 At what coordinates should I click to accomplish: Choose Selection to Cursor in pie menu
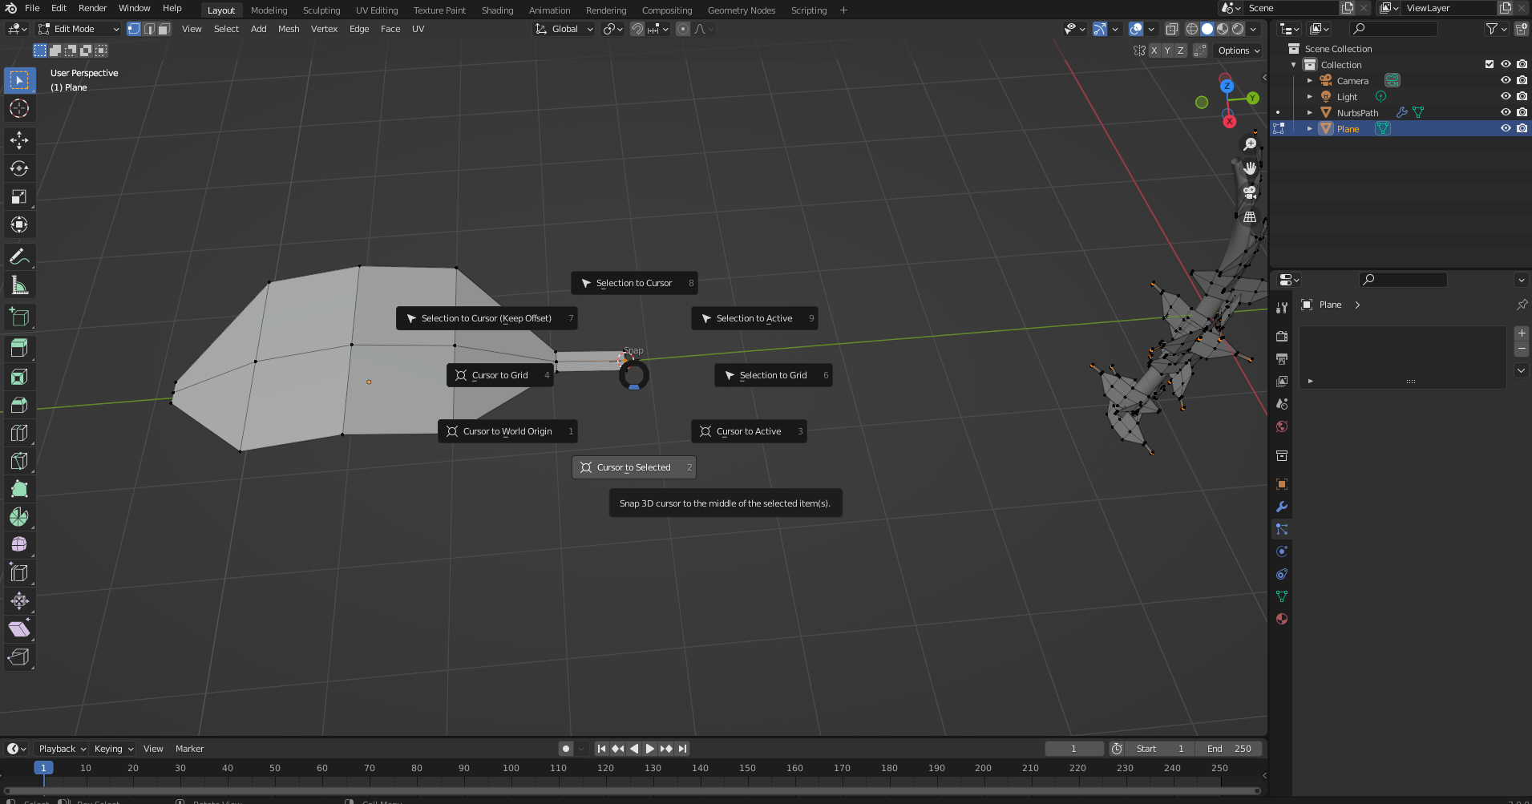coord(634,283)
